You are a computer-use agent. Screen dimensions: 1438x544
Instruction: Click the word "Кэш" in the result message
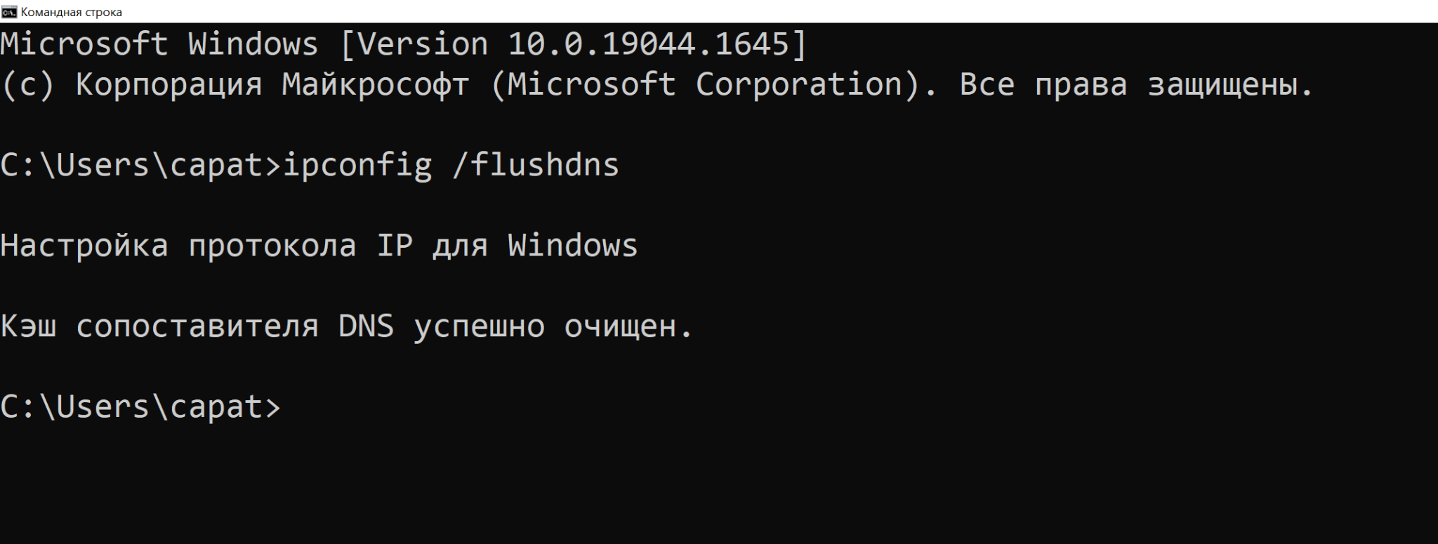pos(28,326)
